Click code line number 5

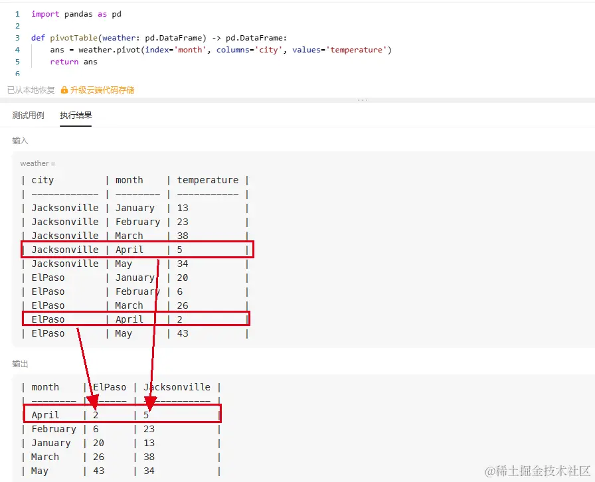pos(17,62)
